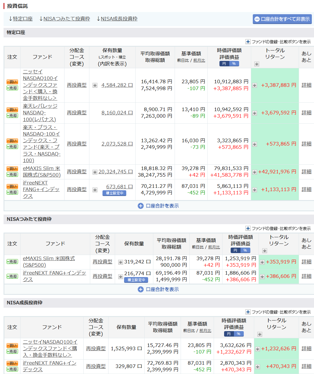
Task: Click 積立設定中 badge under 673,681口
Action: (115, 193)
